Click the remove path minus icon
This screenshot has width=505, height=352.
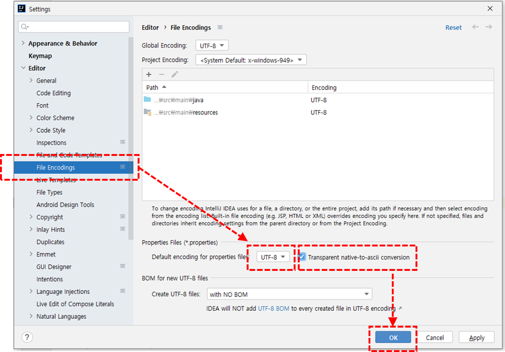162,74
